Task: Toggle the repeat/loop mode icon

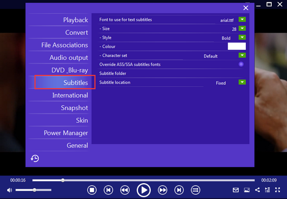Action: (x=195, y=190)
